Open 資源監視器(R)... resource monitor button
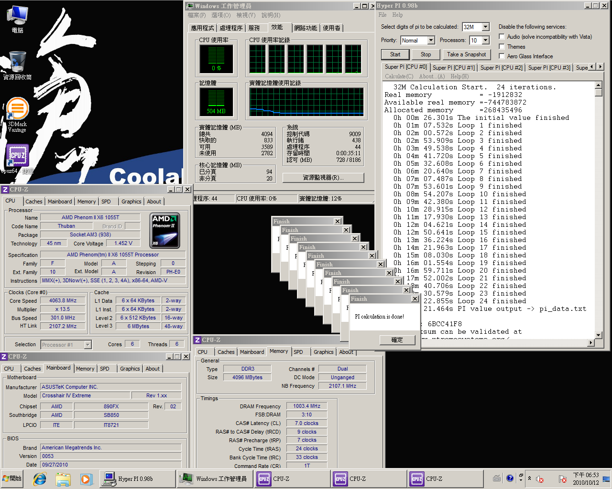Screen dimensions: 612x489 323,178
